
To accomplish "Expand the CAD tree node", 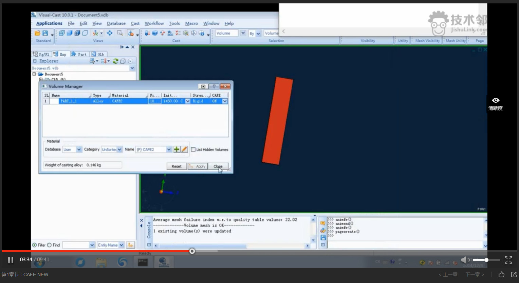I will click(41, 79).
